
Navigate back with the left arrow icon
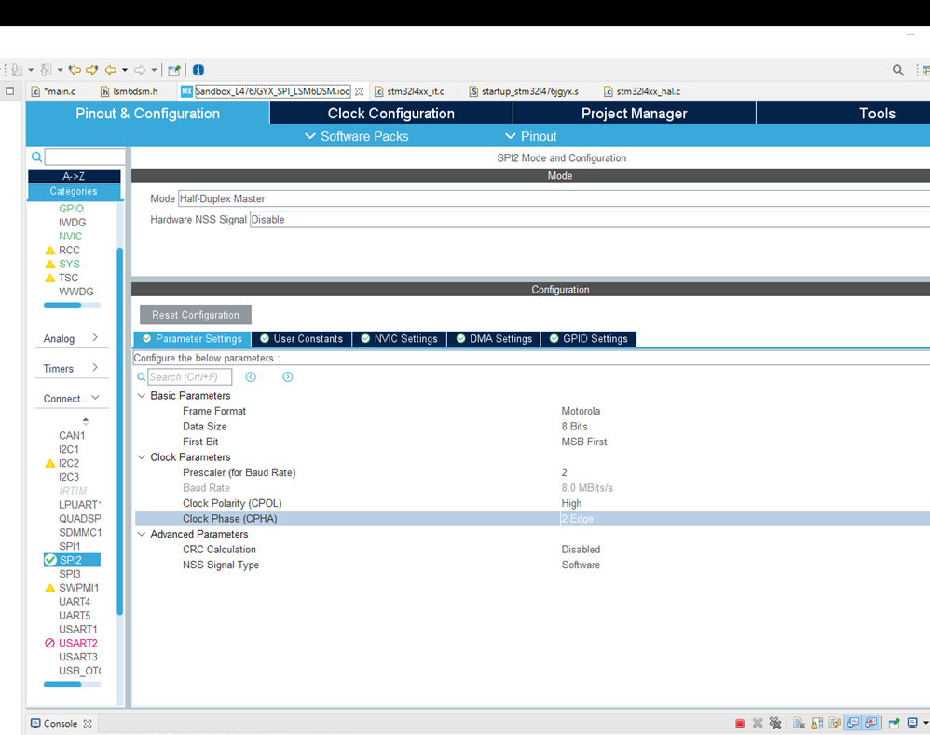coord(111,70)
